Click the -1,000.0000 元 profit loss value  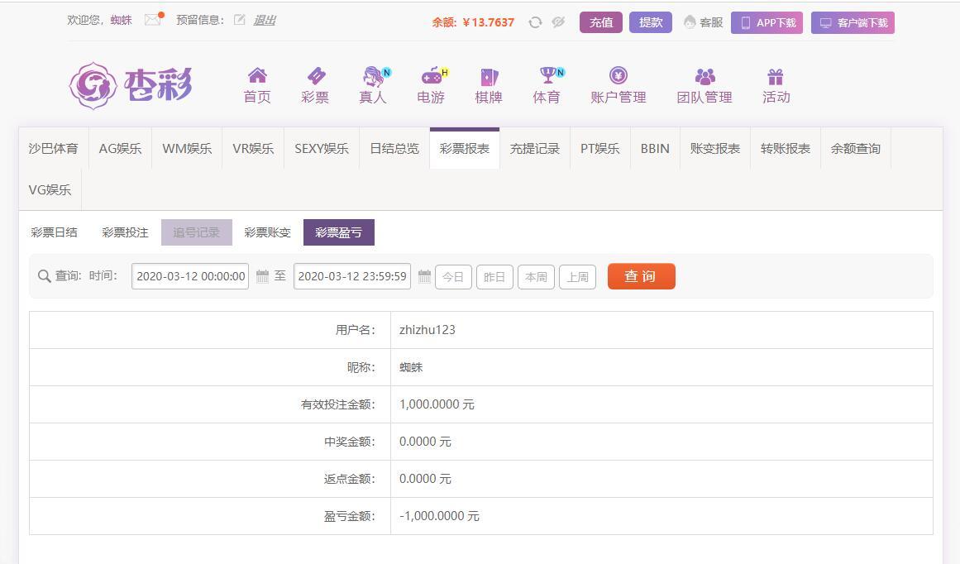click(x=439, y=516)
